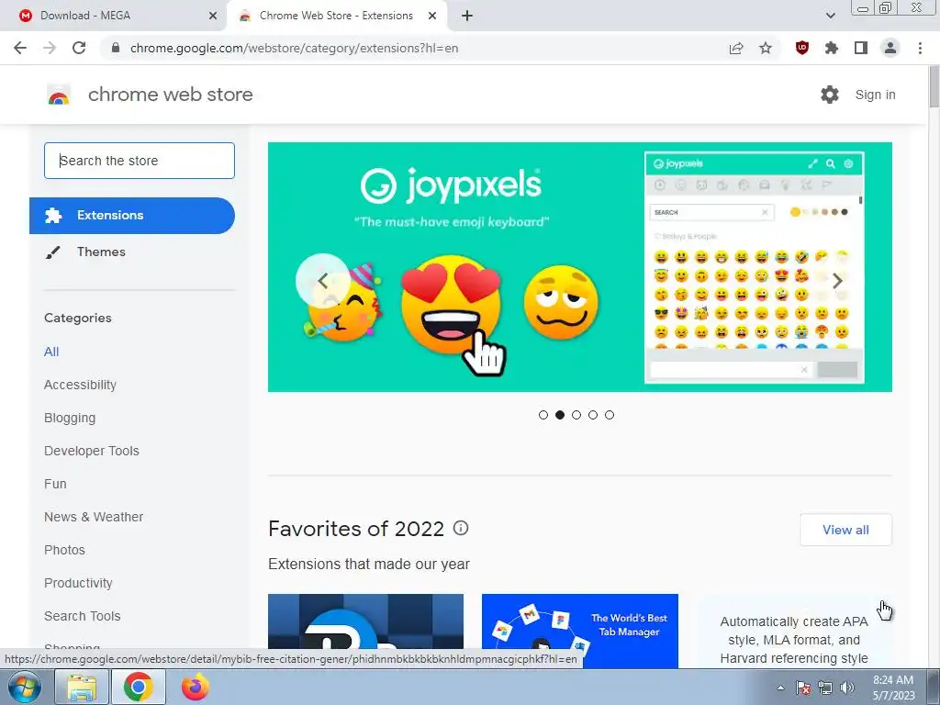940x705 pixels.
Task: Choose the Productivity category
Action: point(79,583)
